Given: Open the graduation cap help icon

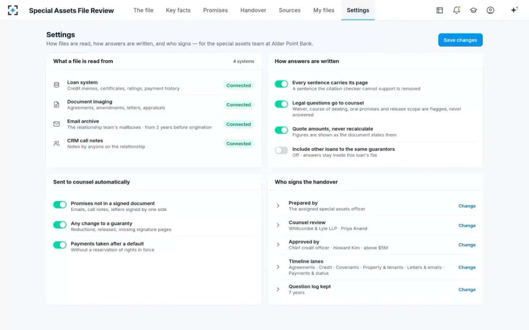Looking at the screenshot, I should [473, 10].
